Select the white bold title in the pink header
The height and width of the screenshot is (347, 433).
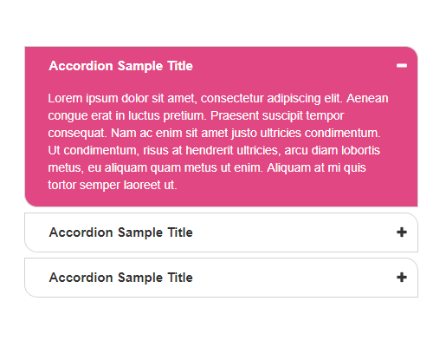click(x=121, y=66)
